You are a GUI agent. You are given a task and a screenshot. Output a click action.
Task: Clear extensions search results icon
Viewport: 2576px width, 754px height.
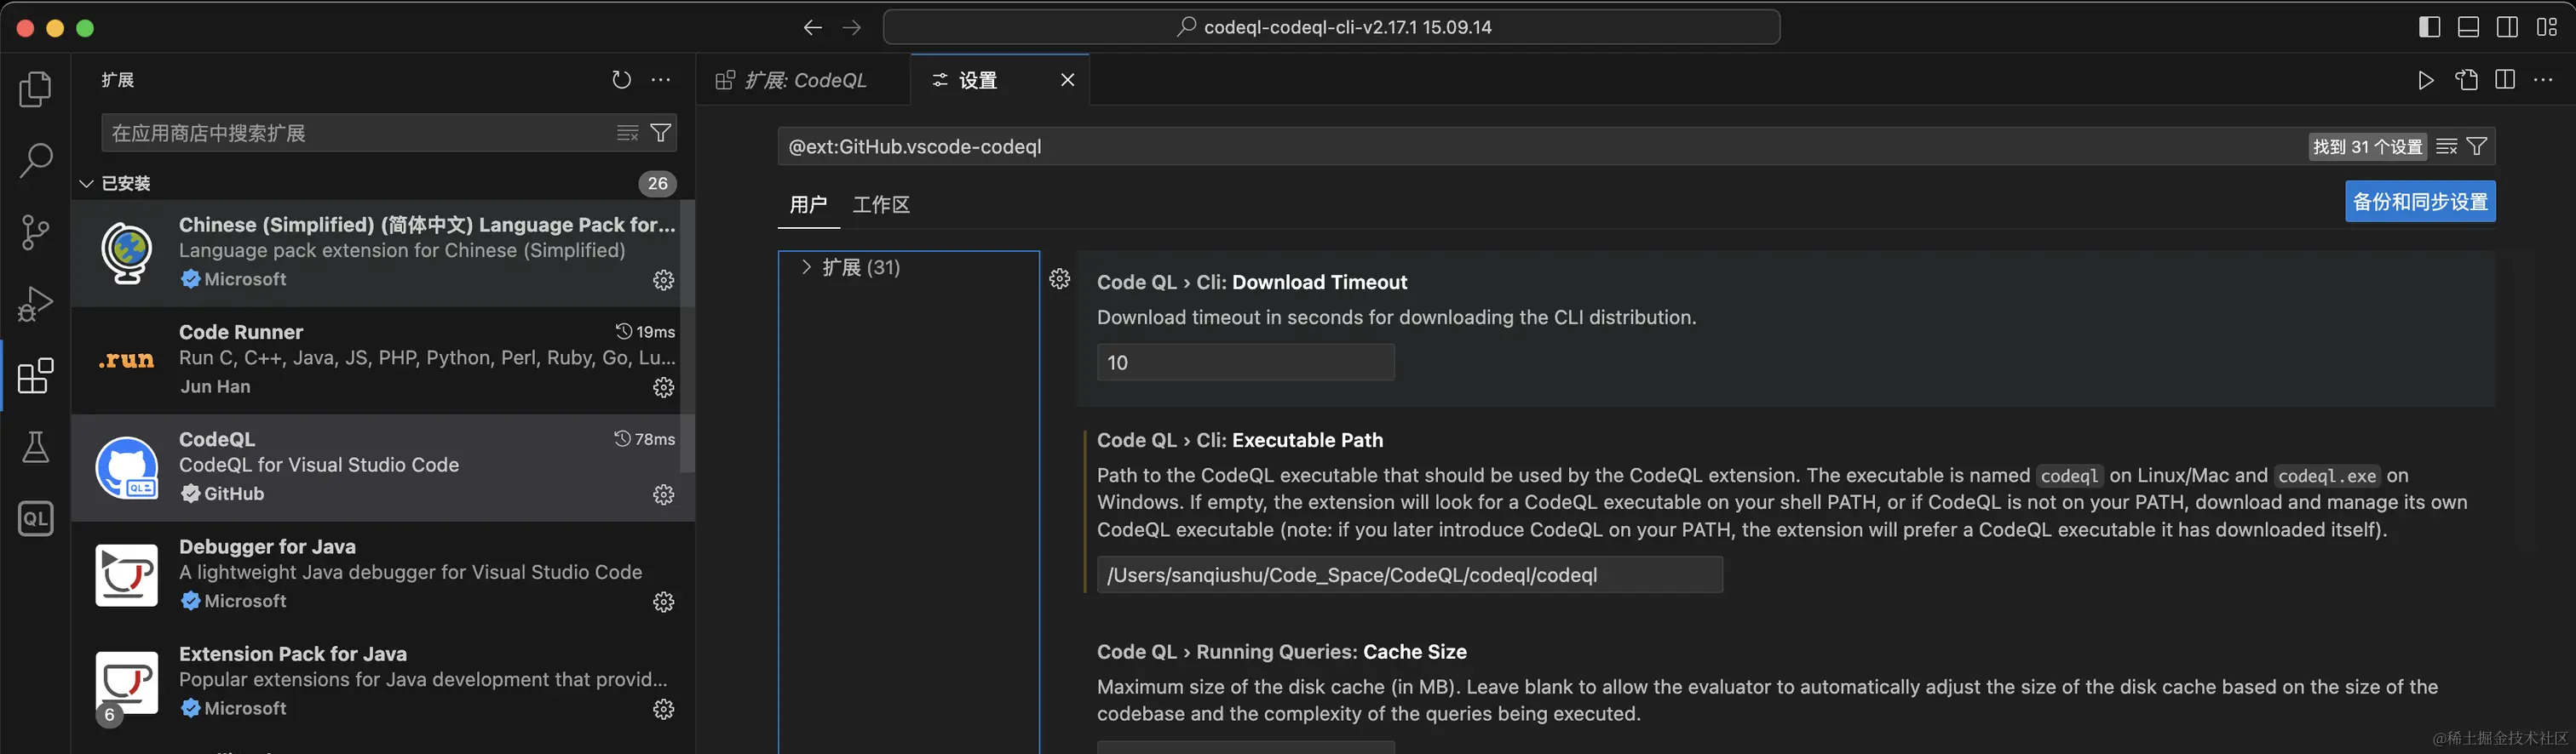pyautogui.click(x=627, y=133)
